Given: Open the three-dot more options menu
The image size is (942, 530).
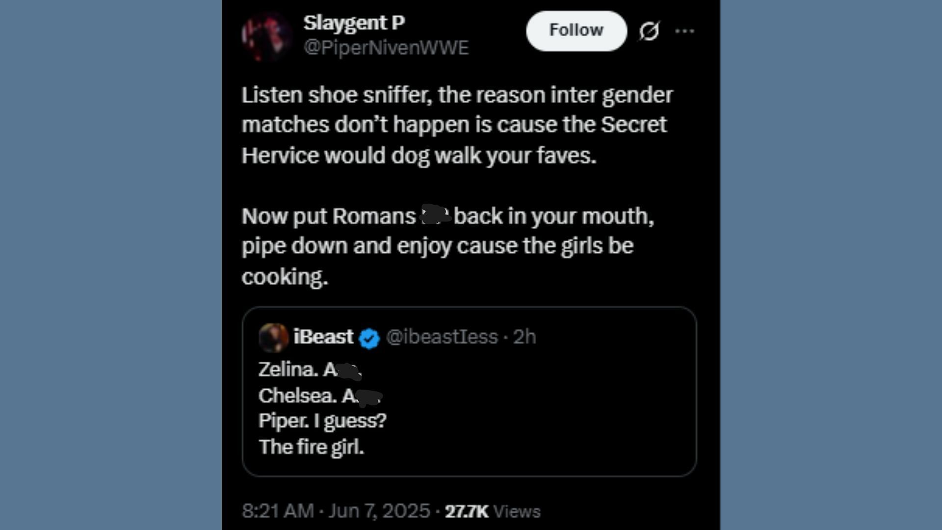Looking at the screenshot, I should click(x=684, y=31).
